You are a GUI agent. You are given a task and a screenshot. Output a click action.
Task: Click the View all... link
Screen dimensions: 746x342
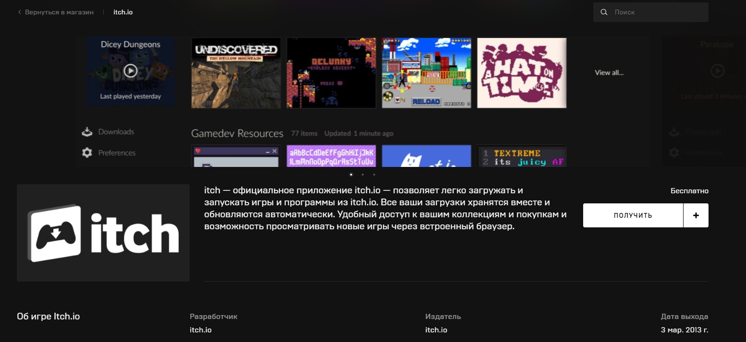coord(609,73)
